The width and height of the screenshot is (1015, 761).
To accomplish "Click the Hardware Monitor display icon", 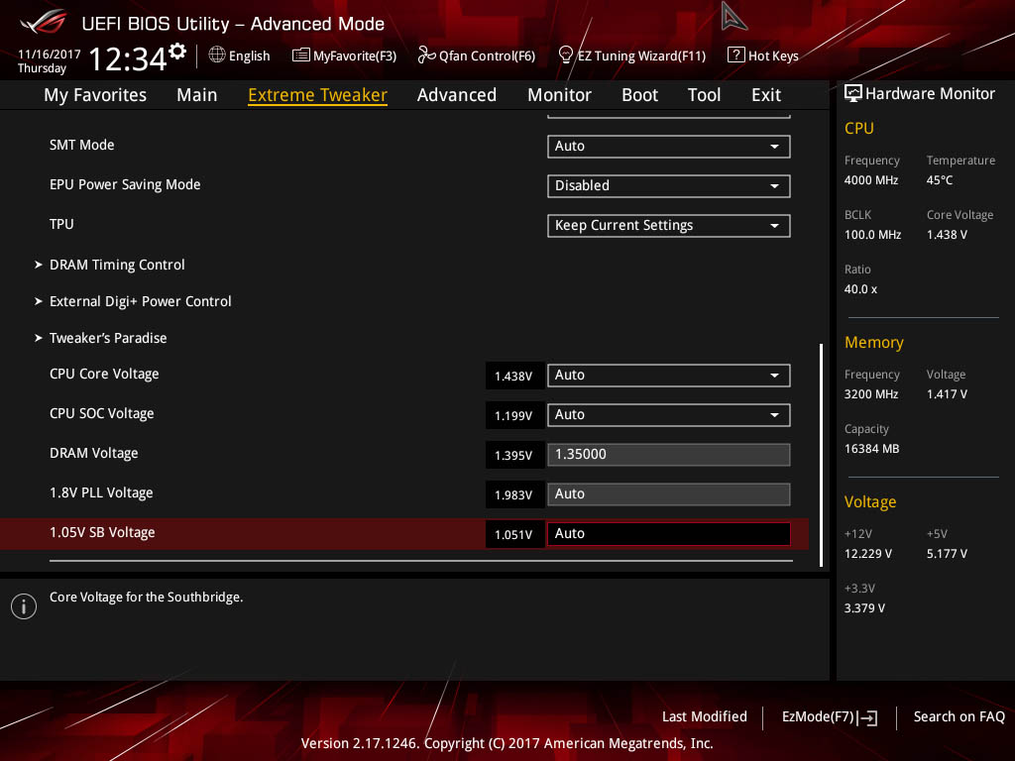I will click(x=852, y=94).
